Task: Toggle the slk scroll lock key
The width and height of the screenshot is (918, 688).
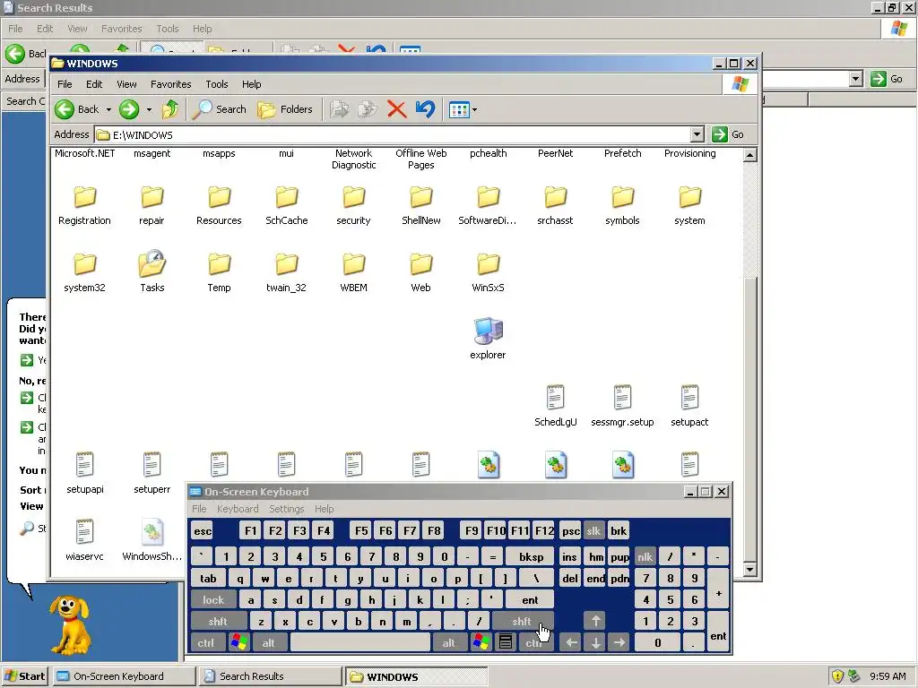Action: pos(593,530)
